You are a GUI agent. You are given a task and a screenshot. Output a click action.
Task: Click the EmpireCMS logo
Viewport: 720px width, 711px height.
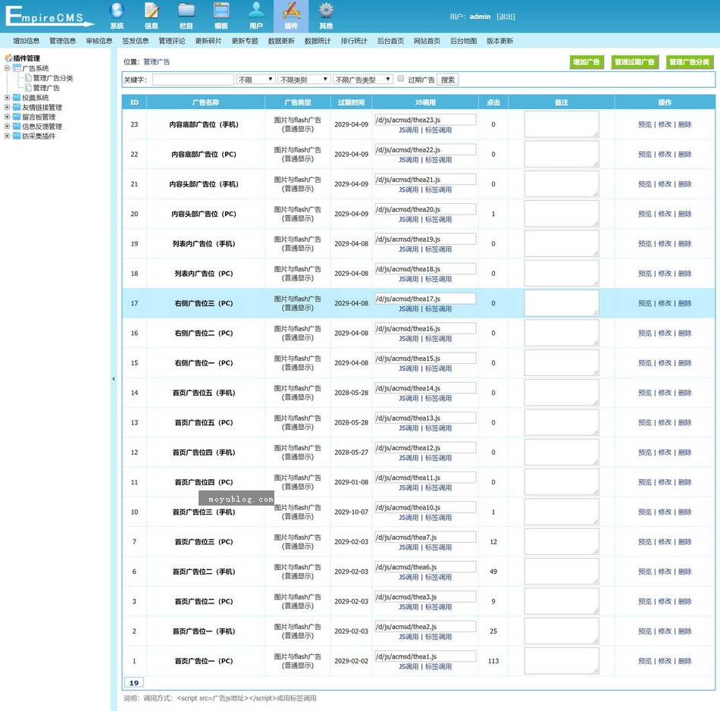pyautogui.click(x=49, y=16)
